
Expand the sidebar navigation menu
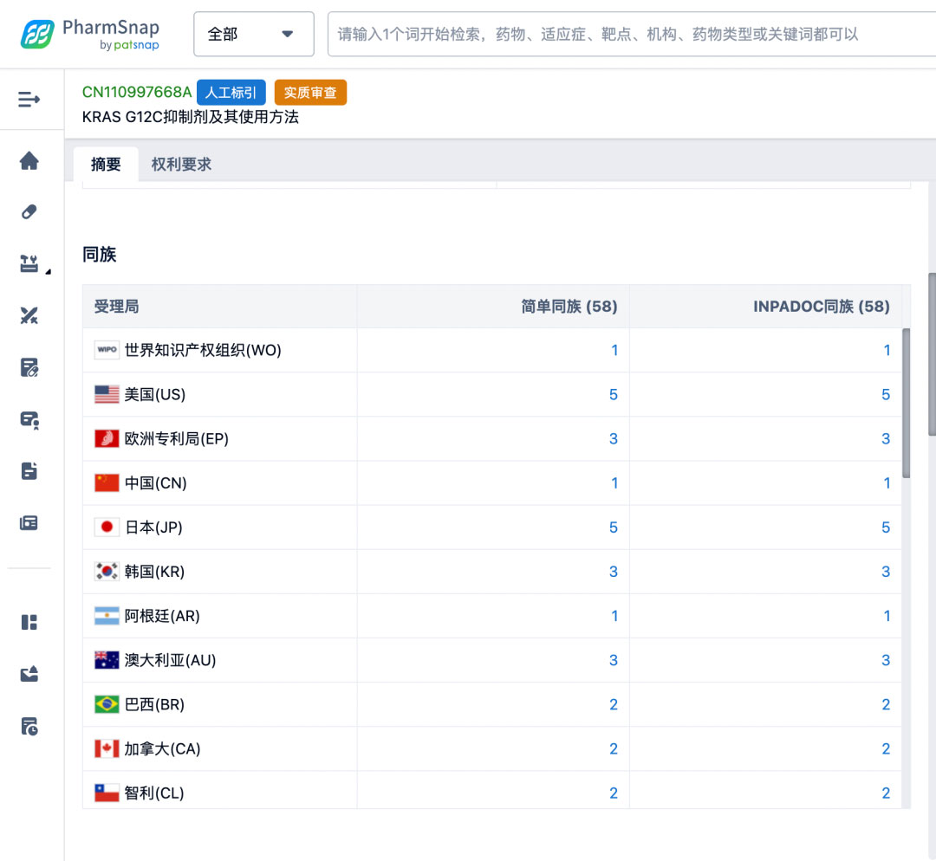click(x=29, y=100)
